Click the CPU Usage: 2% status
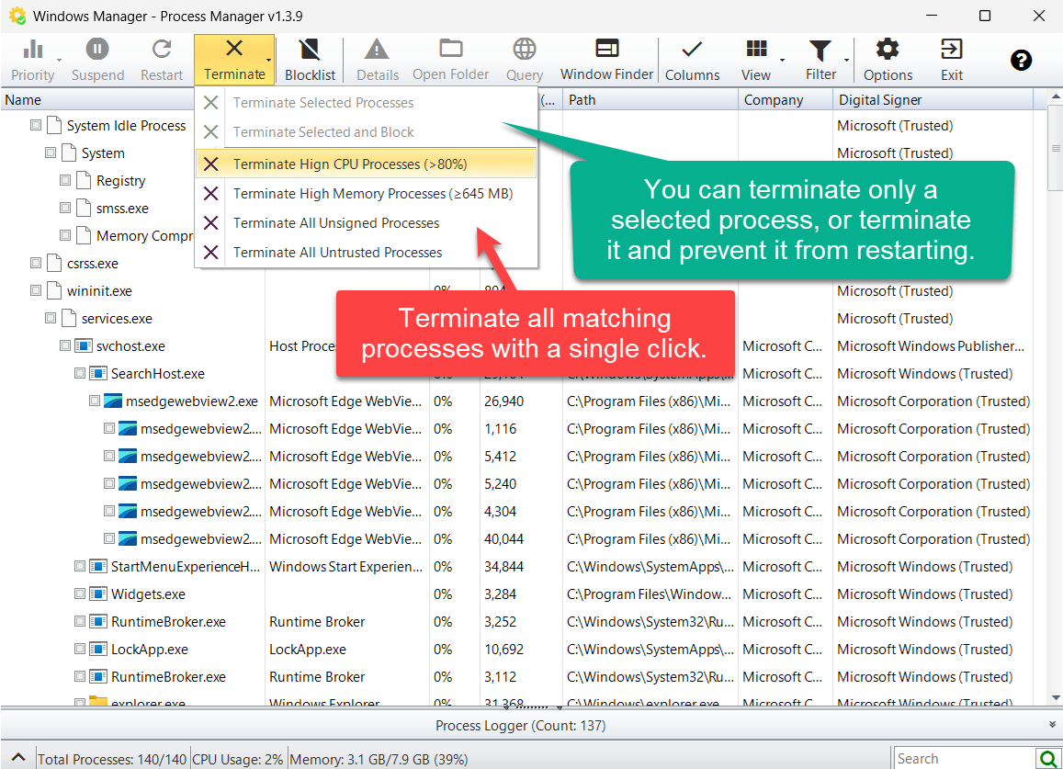 pyautogui.click(x=238, y=759)
